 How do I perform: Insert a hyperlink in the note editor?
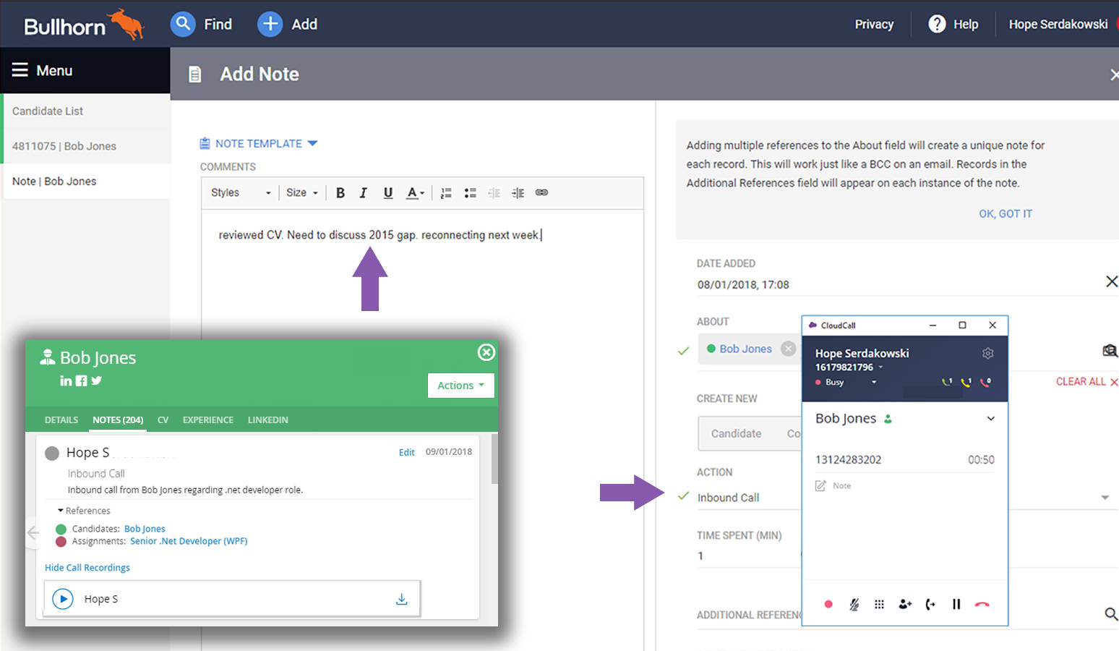(541, 192)
